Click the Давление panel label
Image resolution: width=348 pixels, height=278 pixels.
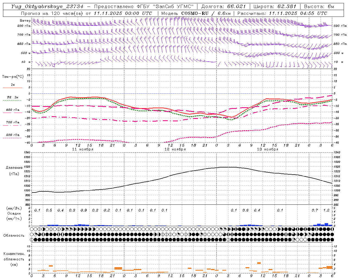pos(14,168)
